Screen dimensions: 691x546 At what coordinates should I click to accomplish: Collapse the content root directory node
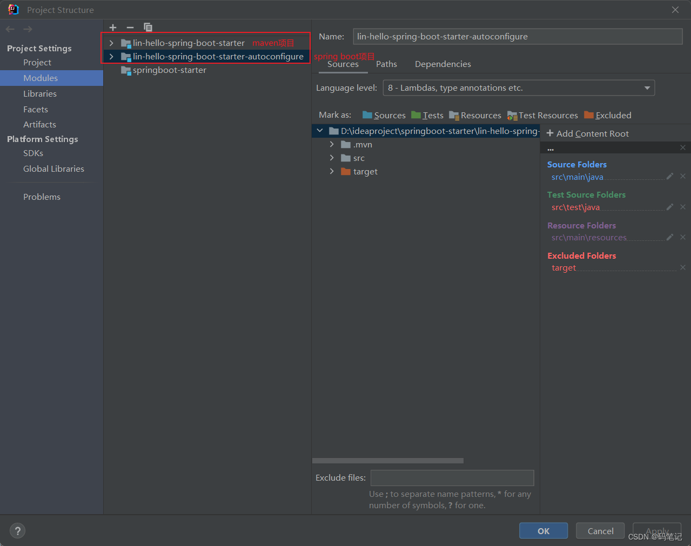(x=320, y=131)
